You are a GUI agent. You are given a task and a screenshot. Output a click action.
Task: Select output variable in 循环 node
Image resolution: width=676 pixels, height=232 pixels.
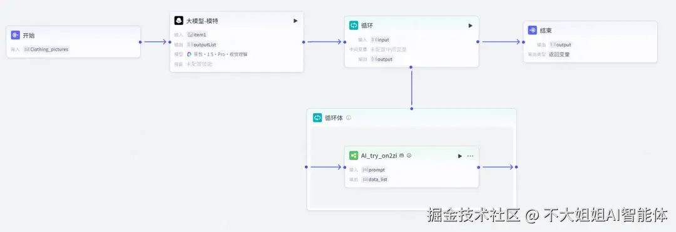coord(382,59)
